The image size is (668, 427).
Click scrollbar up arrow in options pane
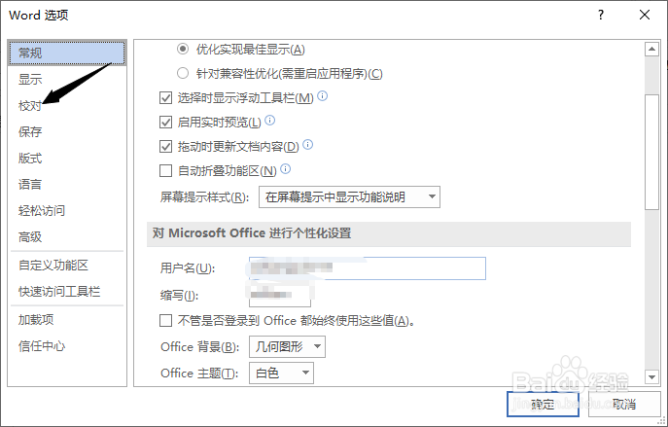click(652, 49)
